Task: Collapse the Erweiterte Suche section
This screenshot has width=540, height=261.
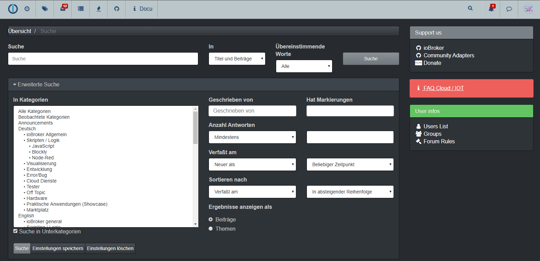Action: click(36, 84)
